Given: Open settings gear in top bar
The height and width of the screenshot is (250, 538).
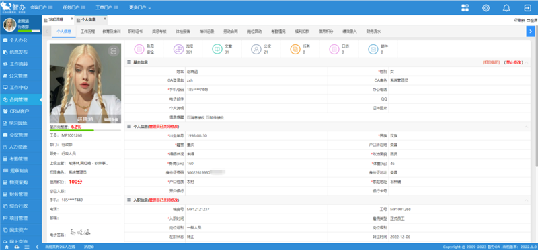Looking at the screenshot, I should [x=486, y=8].
